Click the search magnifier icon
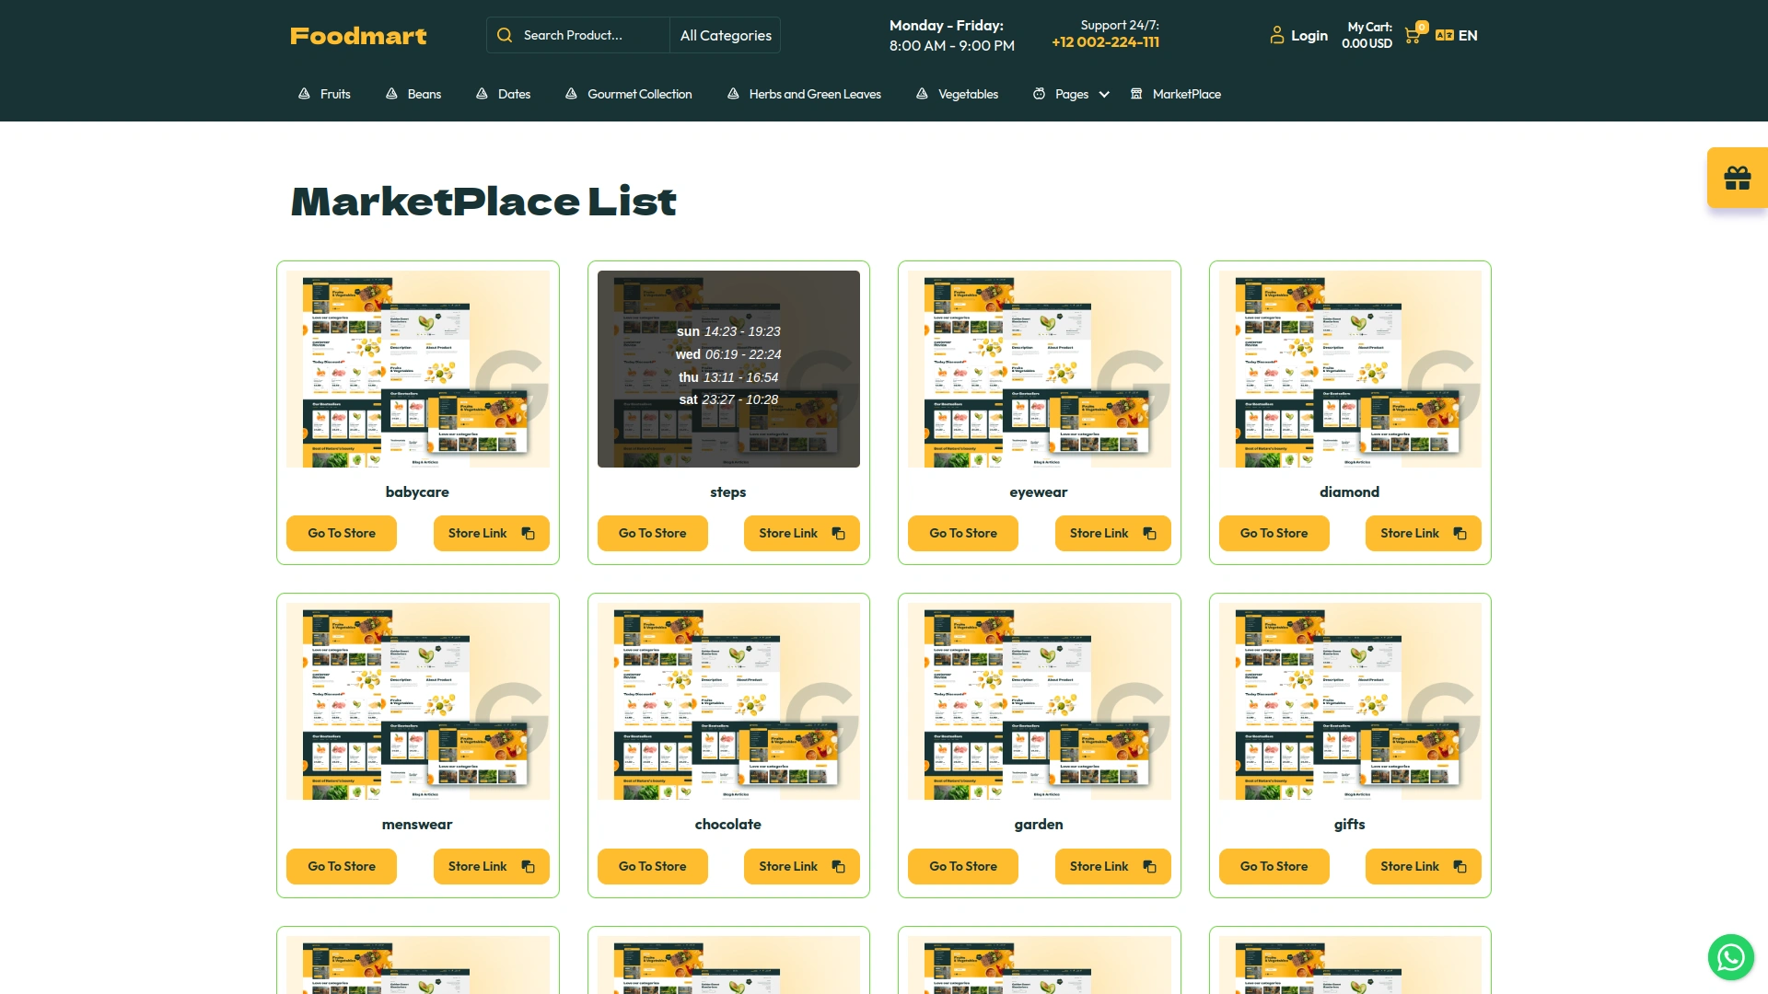 (x=505, y=35)
